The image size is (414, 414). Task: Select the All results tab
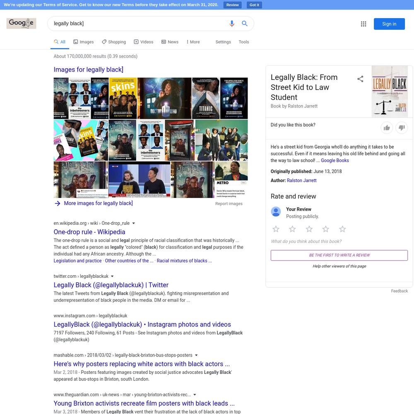[60, 42]
